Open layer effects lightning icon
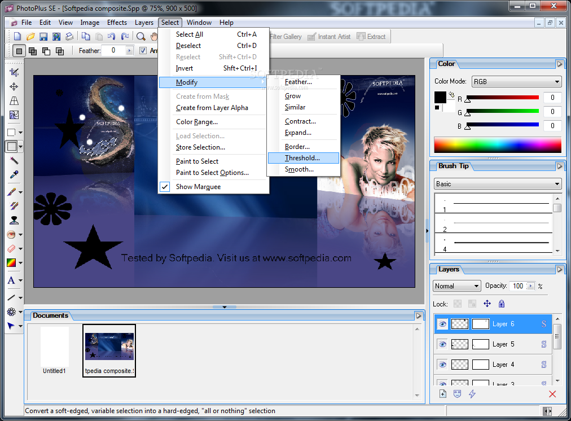 472,394
